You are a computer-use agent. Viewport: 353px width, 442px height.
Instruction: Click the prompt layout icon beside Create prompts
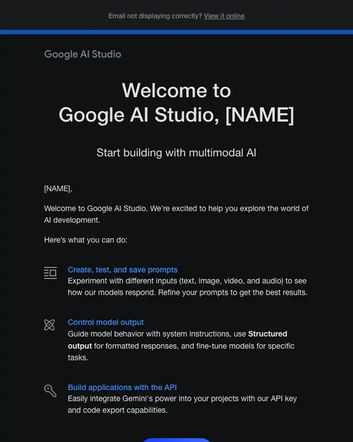(50, 273)
